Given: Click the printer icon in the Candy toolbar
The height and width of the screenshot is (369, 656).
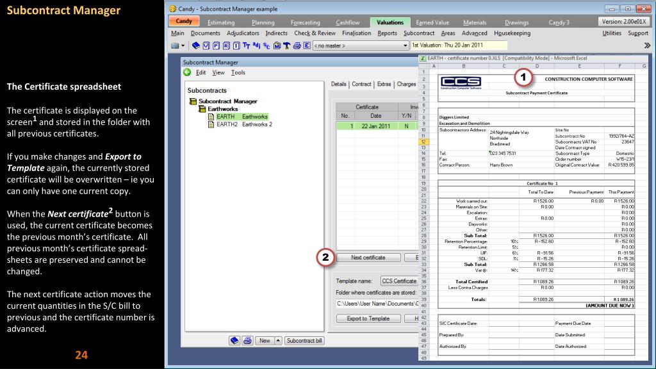Looking at the screenshot, I should [x=297, y=45].
